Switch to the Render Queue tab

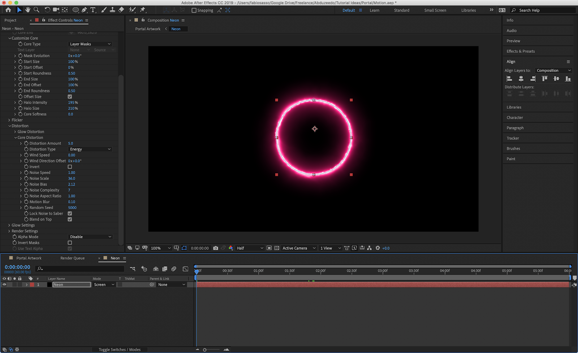click(72, 258)
